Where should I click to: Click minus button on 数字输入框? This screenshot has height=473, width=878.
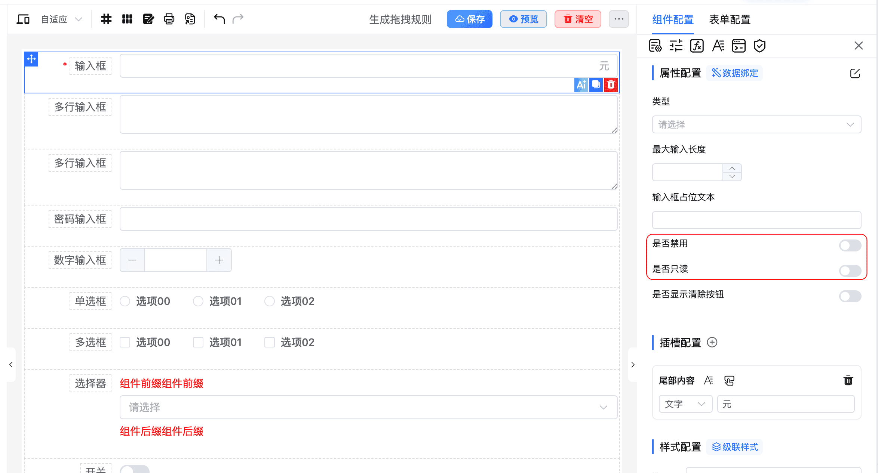(x=132, y=260)
